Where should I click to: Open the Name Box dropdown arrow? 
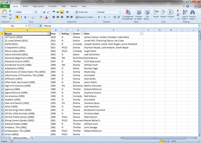tap(26, 26)
